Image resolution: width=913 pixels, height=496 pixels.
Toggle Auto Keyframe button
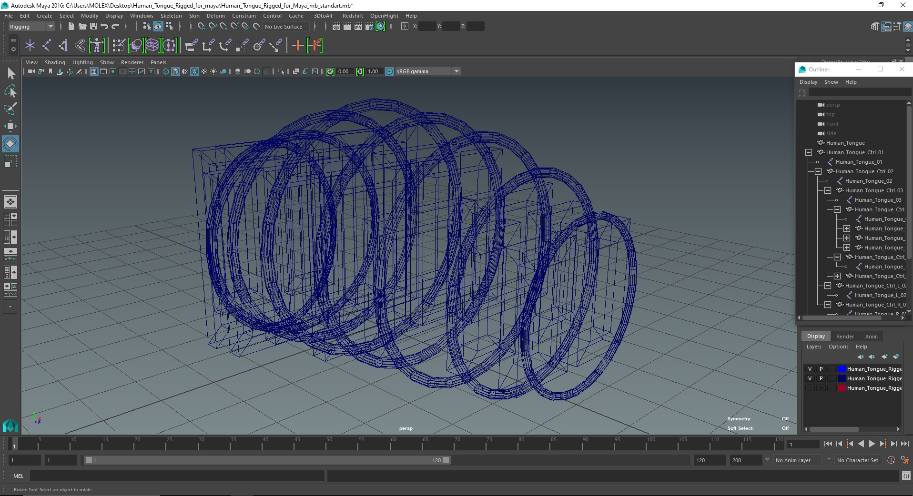[x=891, y=460]
